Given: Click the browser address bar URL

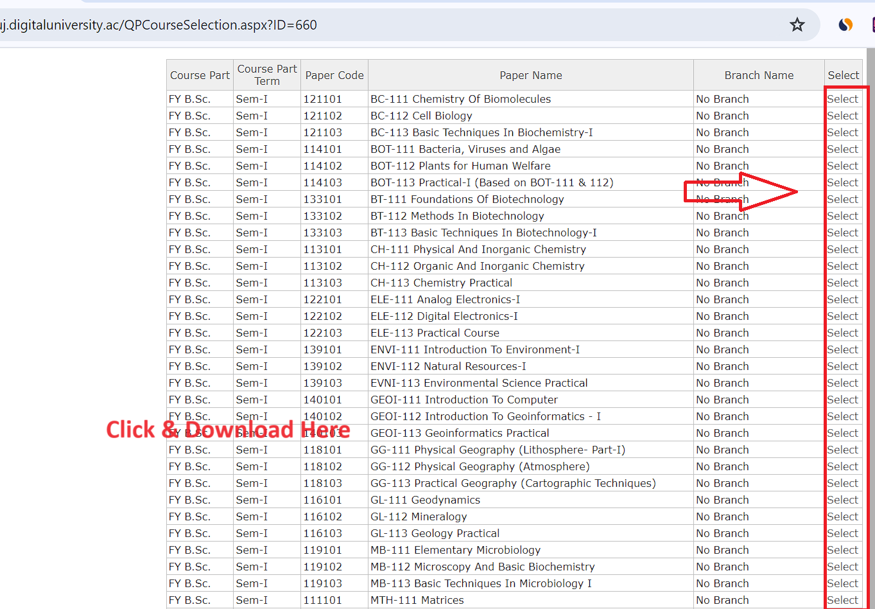Looking at the screenshot, I should point(159,25).
